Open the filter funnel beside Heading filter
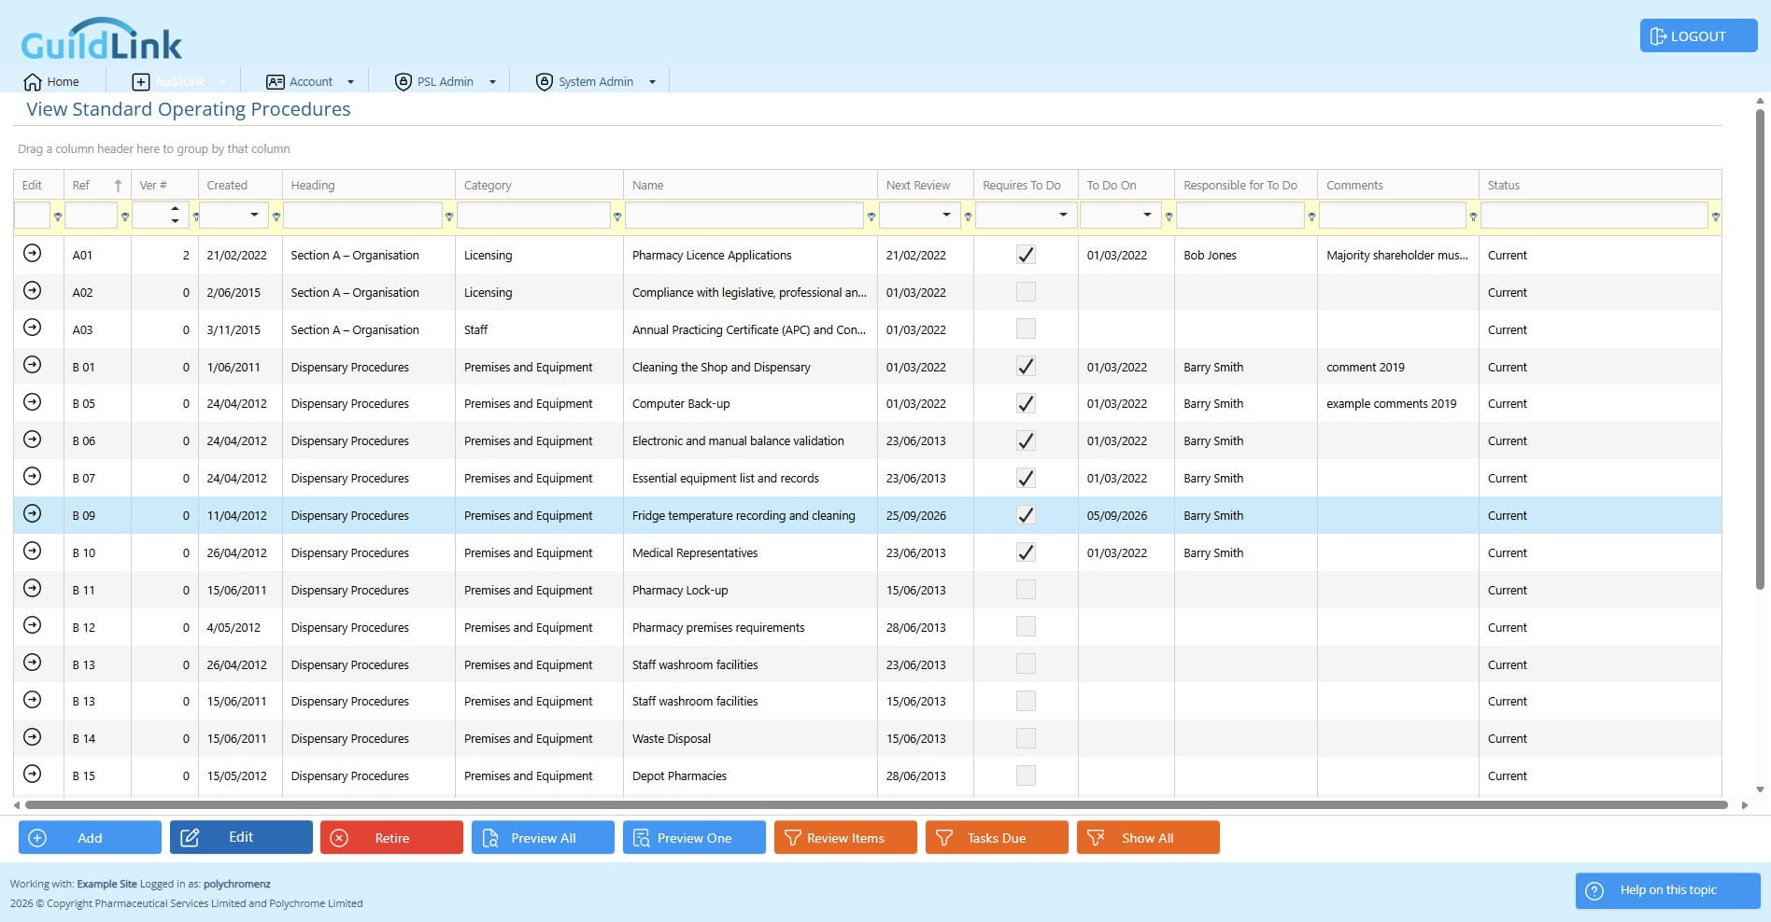The image size is (1771, 922). pyautogui.click(x=449, y=217)
